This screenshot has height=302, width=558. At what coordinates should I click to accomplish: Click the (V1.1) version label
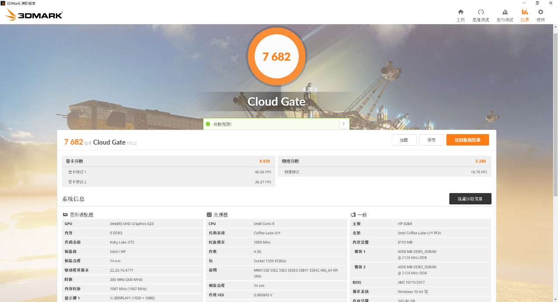click(132, 143)
